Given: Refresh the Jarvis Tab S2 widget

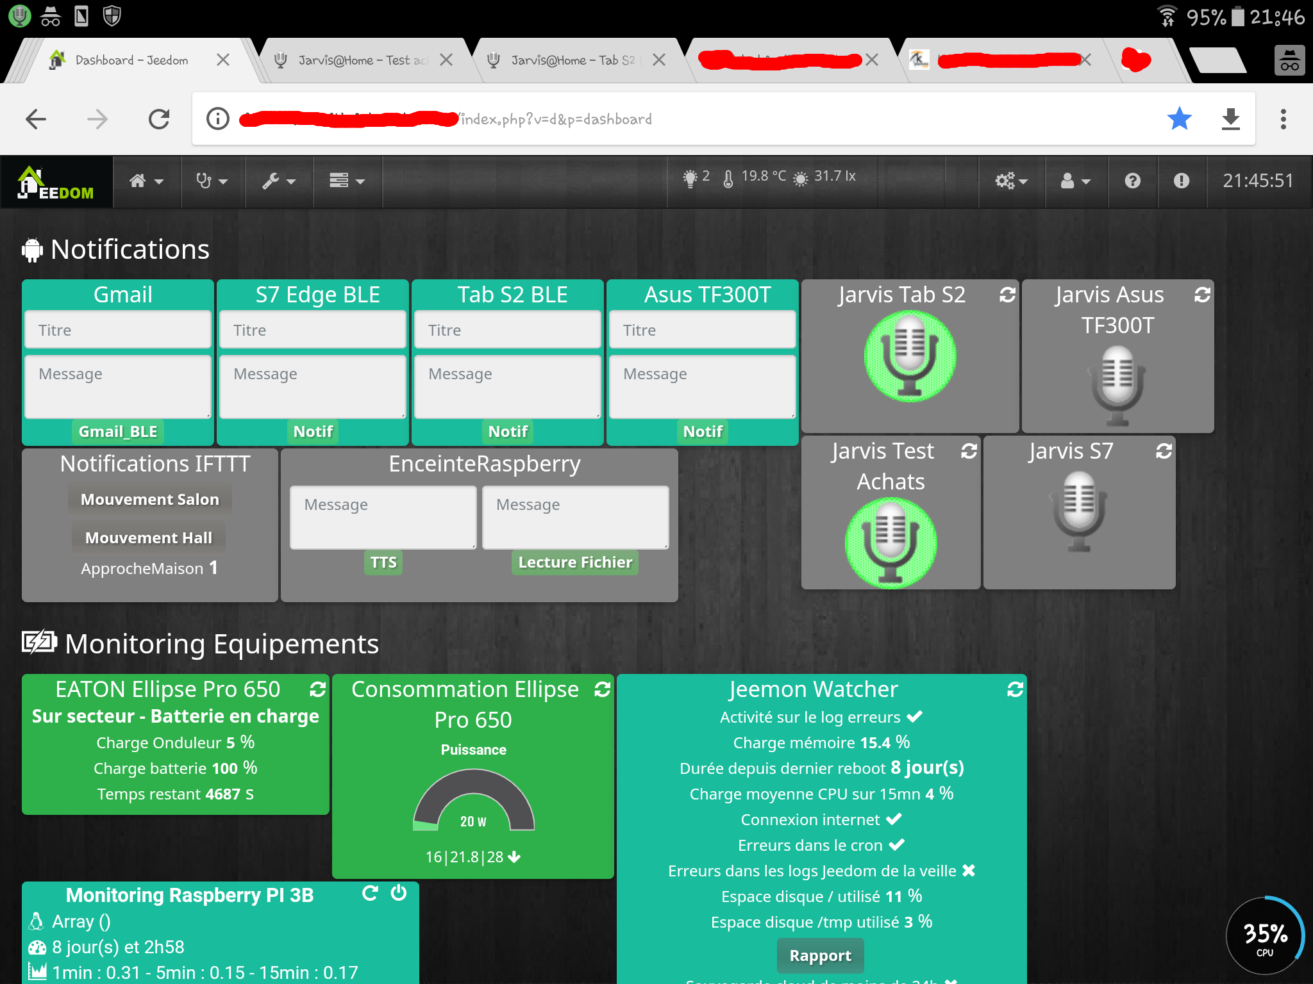Looking at the screenshot, I should pyautogui.click(x=1007, y=295).
